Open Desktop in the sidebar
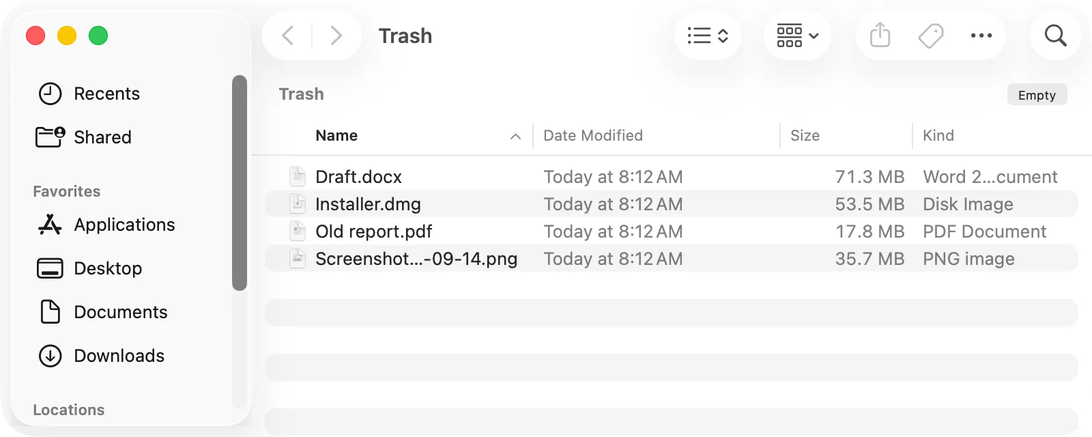1092x437 pixels. (108, 268)
